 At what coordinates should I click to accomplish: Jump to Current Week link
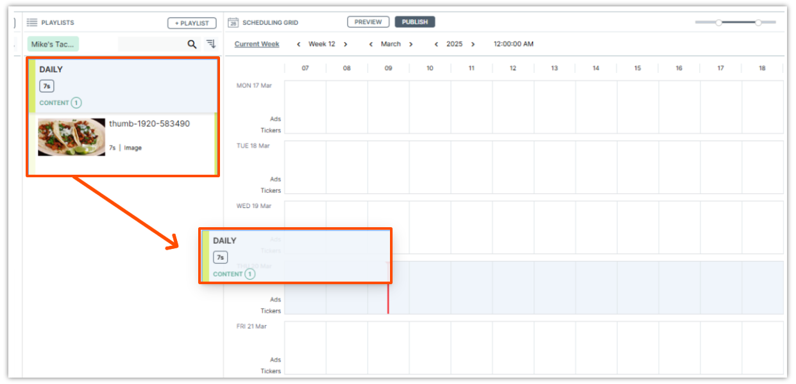257,44
